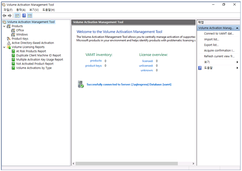Image resolution: width=242 pixels, height=171 pixels.
Task: Click the Product Keys key icon
Action: pyautogui.click(x=9, y=38)
